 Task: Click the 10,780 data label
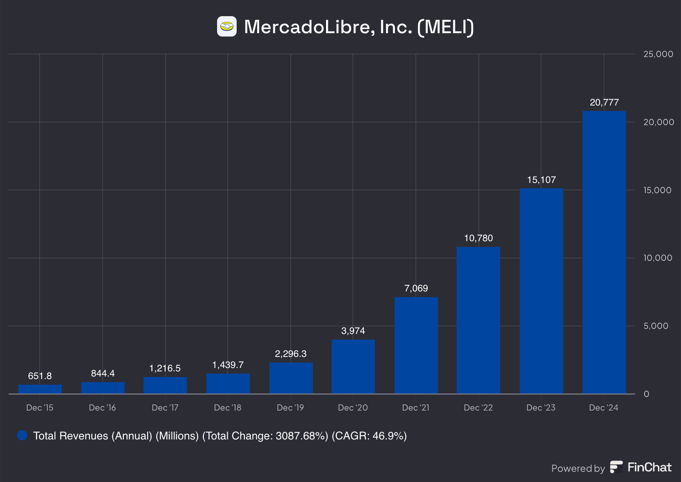point(478,238)
